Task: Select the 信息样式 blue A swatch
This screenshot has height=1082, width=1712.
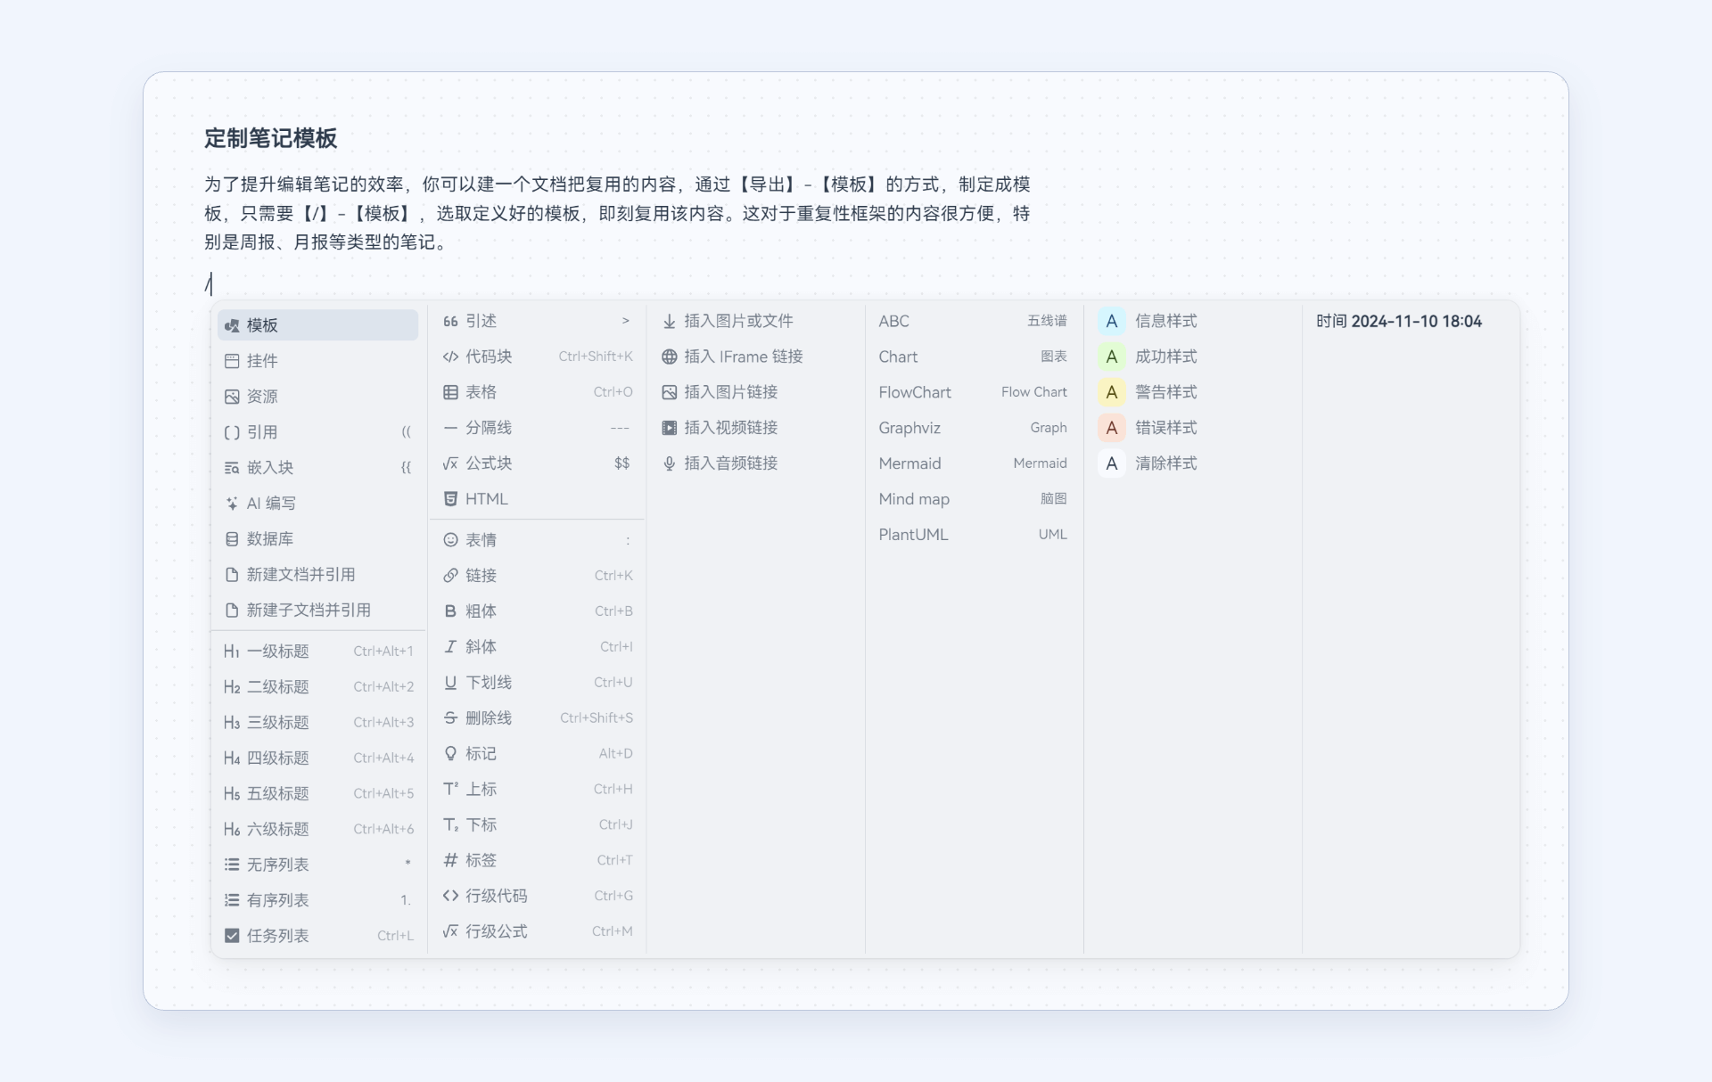Action: (x=1111, y=321)
